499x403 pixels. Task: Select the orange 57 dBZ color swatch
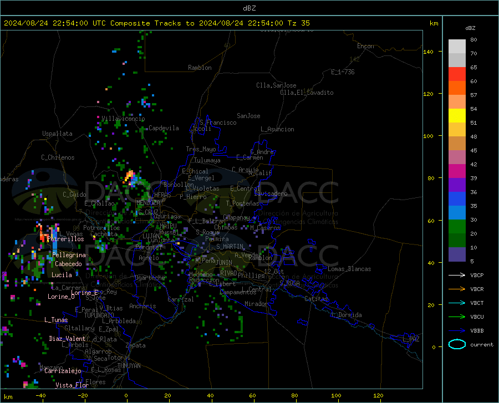[457, 88]
